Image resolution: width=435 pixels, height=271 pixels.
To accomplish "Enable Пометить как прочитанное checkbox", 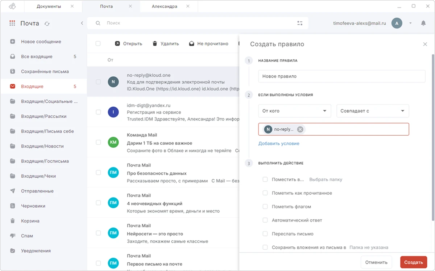I will [x=265, y=193].
